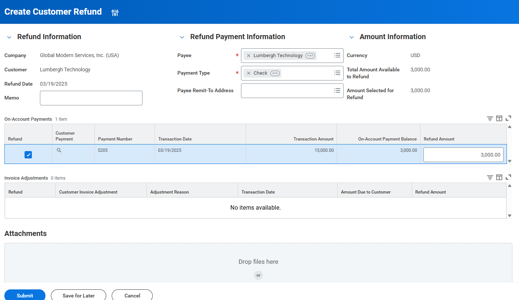Click the Payment Type selection field
Image resolution: width=519 pixels, height=300 pixels.
click(292, 73)
